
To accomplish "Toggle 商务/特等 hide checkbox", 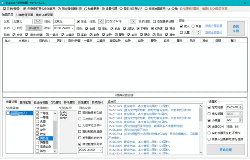I will click(27, 35).
